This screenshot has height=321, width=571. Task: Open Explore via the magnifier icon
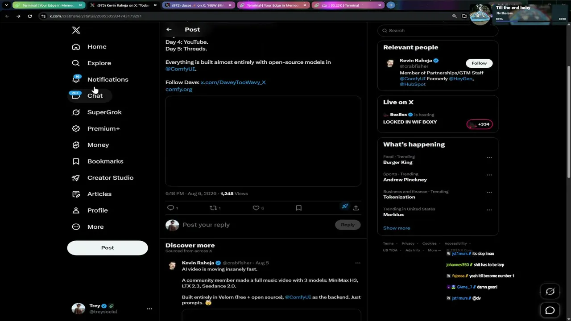pyautogui.click(x=76, y=63)
